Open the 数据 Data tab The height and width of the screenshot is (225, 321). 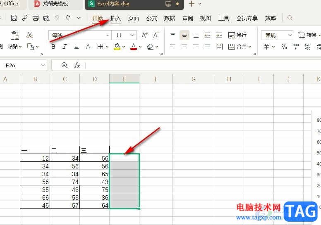[170, 18]
